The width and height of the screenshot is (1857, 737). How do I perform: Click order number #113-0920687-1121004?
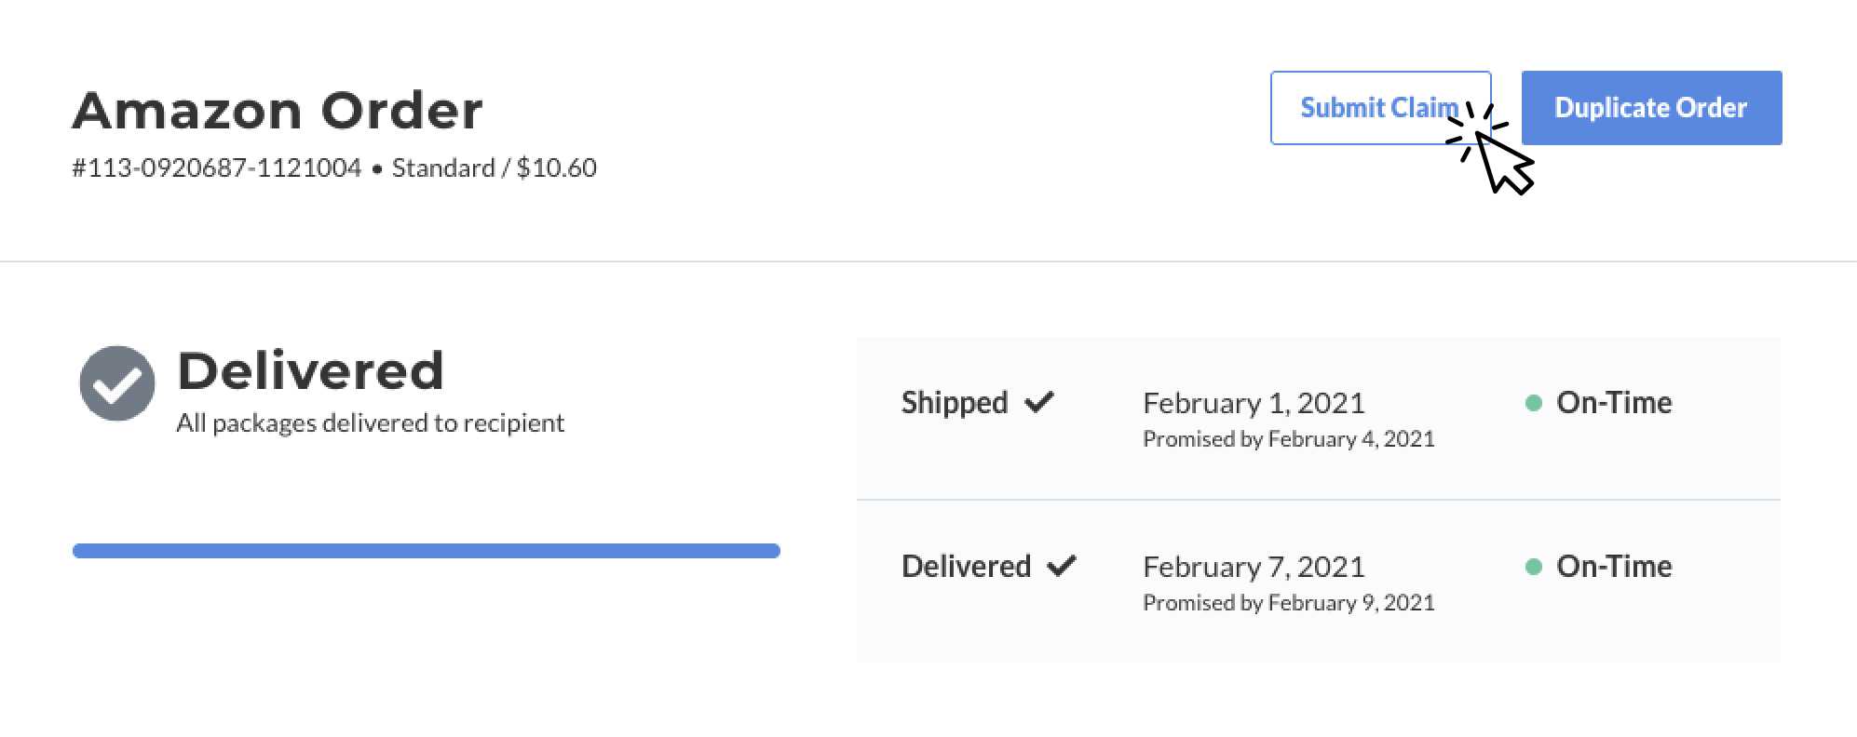click(217, 167)
